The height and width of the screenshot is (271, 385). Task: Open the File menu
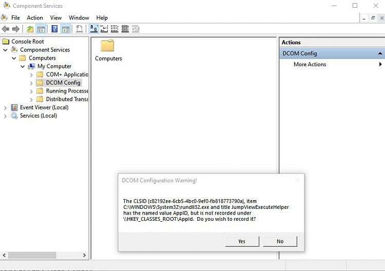click(x=15, y=17)
